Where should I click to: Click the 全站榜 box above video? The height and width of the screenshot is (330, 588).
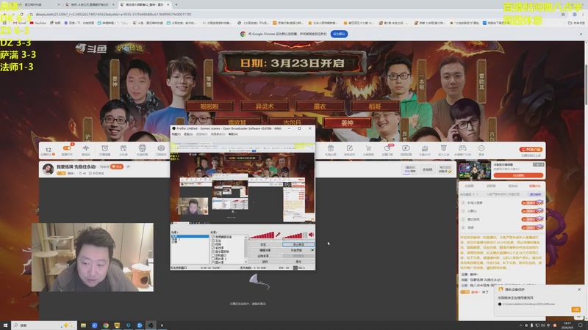pos(427,169)
